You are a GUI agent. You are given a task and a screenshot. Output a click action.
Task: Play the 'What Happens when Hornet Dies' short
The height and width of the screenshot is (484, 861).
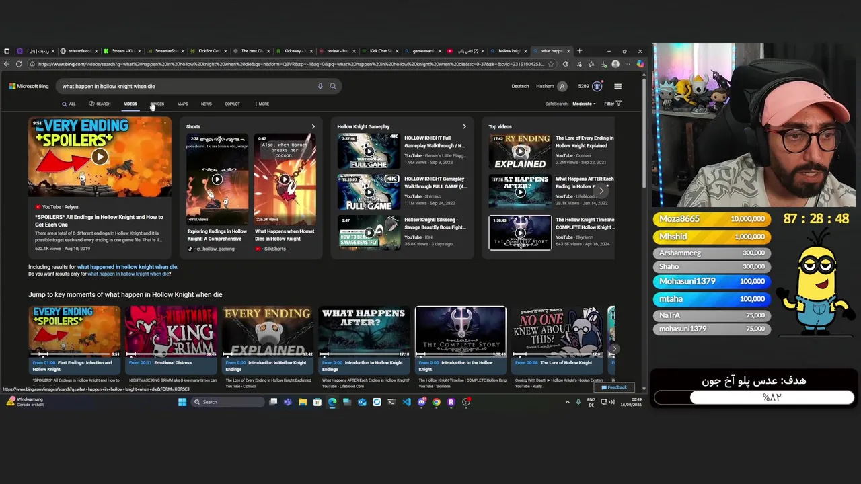tap(285, 179)
